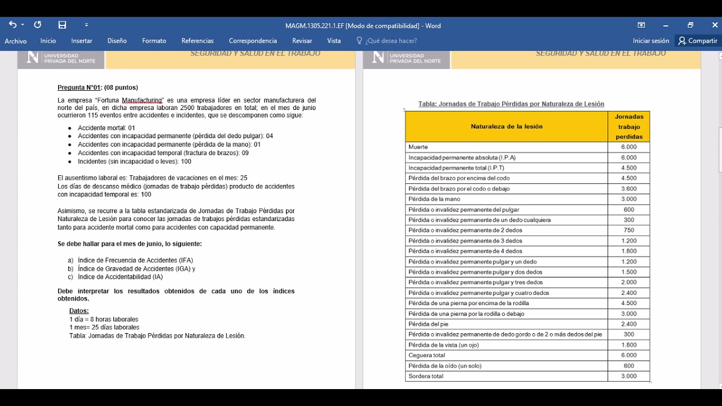Click 'Pérdida de la oído (un solo)' cell
The image size is (722, 406).
pos(507,366)
